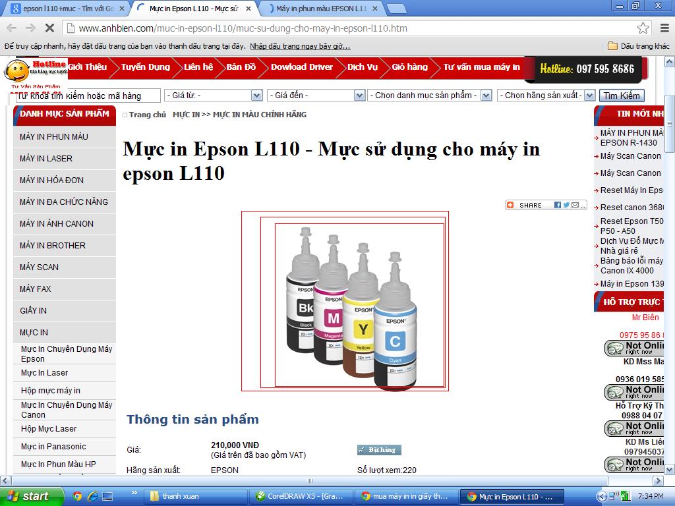Image resolution: width=675 pixels, height=506 pixels.
Task: Open Tuyển Dụng menu item
Action: click(146, 67)
